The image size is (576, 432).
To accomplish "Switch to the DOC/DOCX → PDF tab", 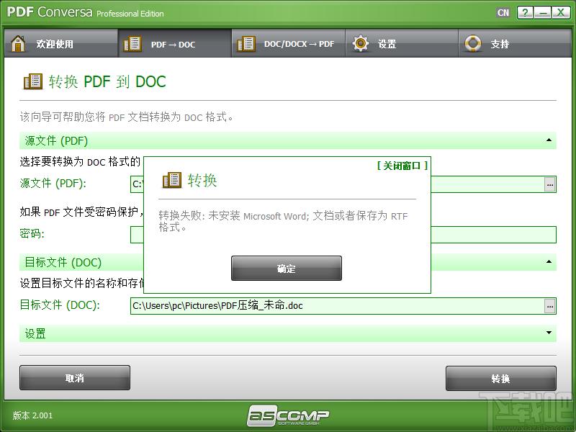I will coord(289,44).
